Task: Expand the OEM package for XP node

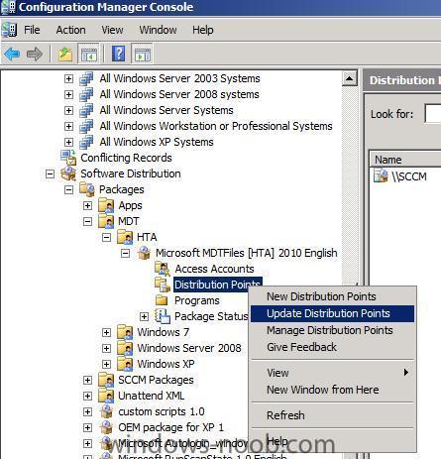Action: click(87, 427)
